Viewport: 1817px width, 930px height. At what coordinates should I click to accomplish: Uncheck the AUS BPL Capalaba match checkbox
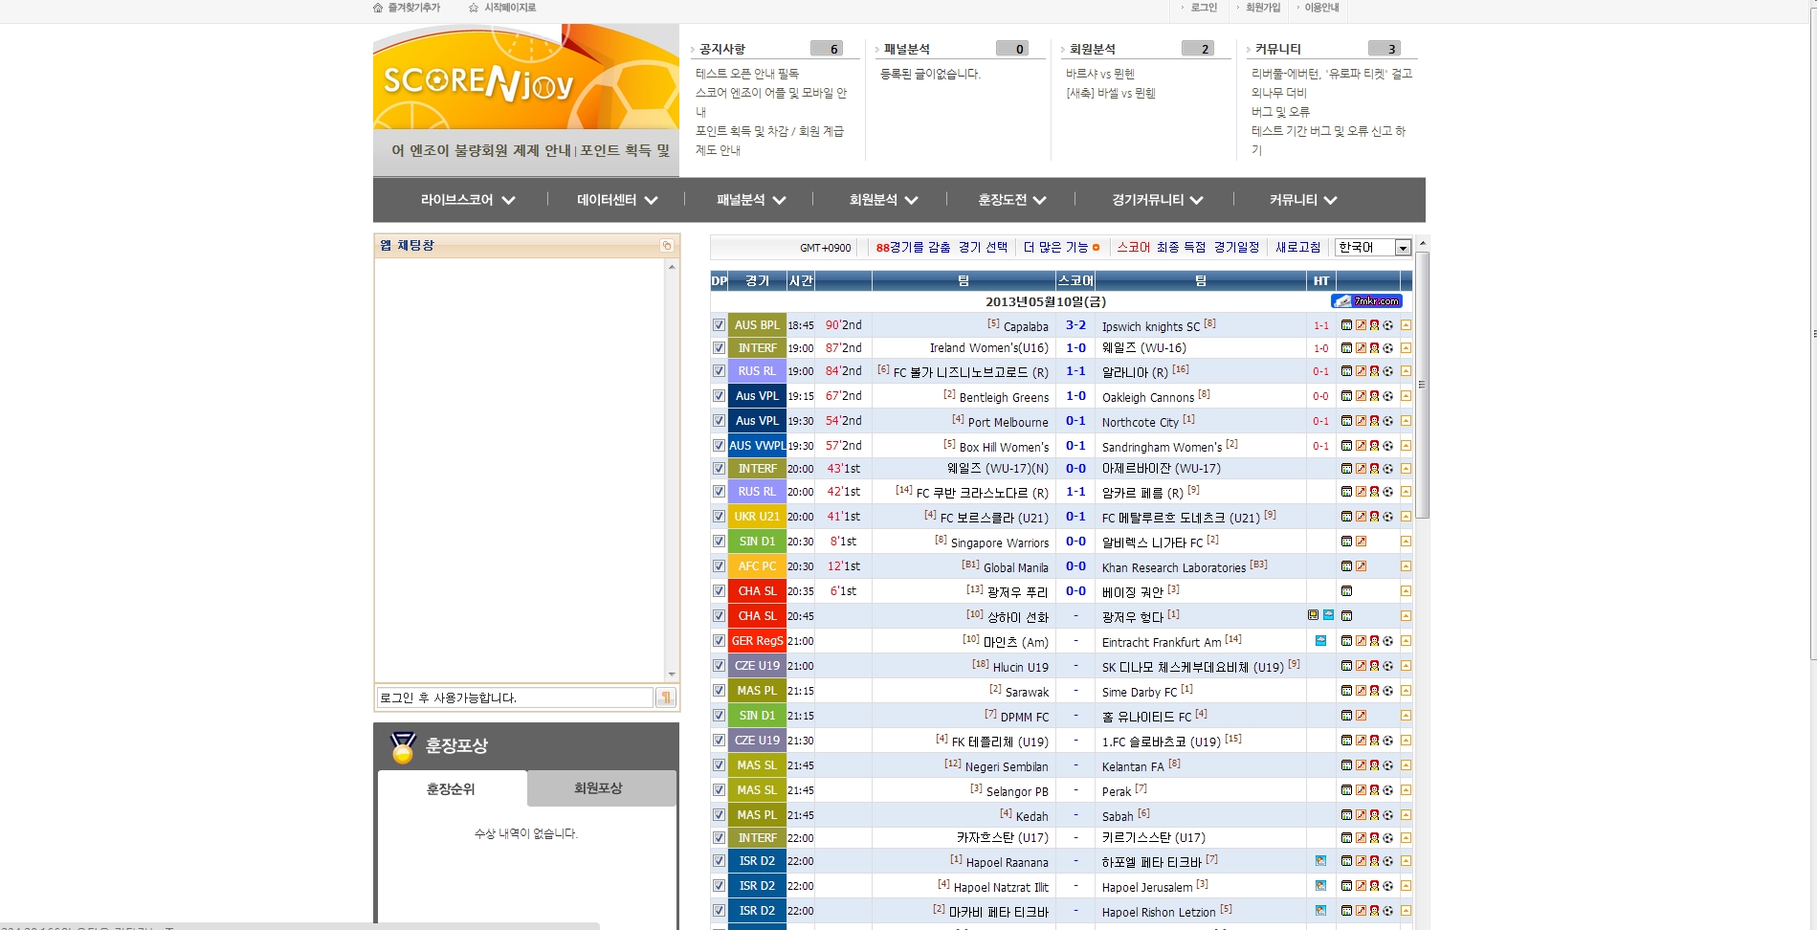[x=719, y=325]
